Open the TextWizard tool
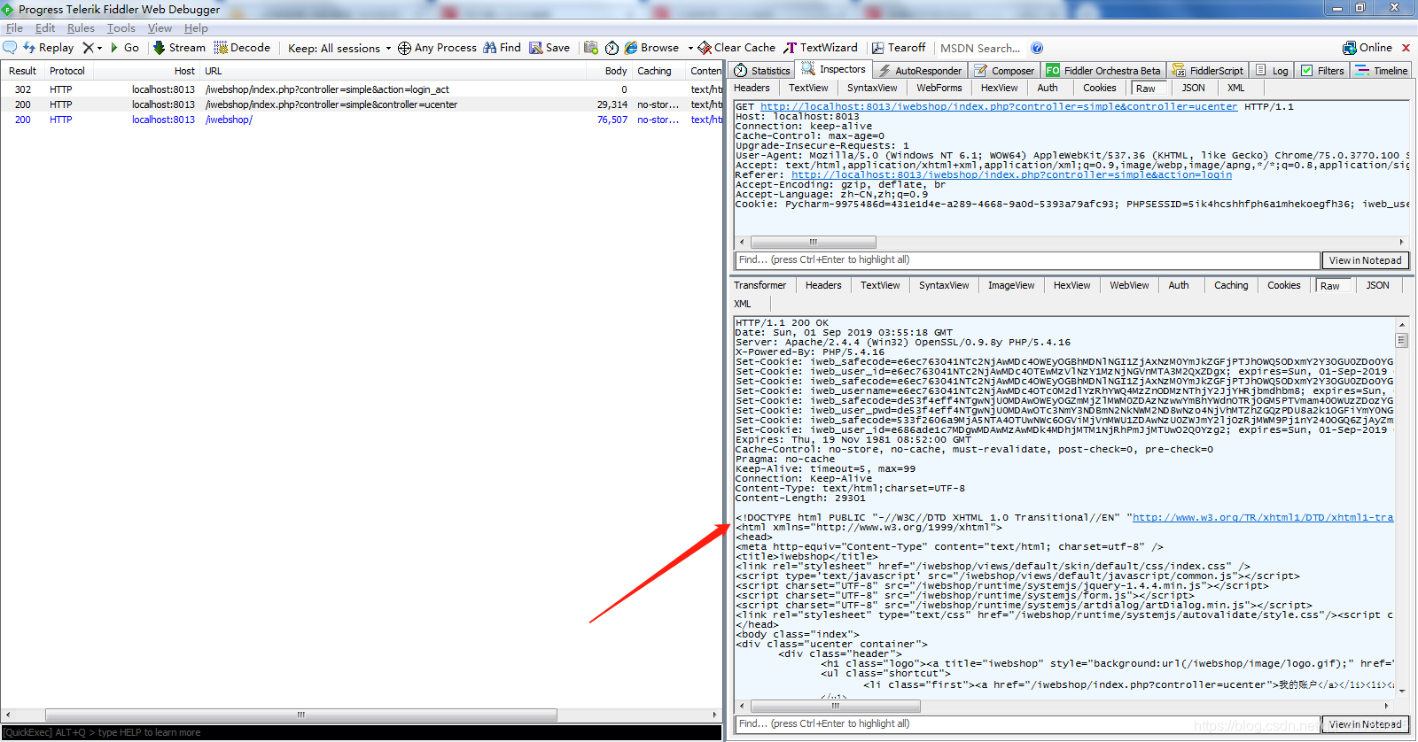The image size is (1418, 742). point(821,48)
